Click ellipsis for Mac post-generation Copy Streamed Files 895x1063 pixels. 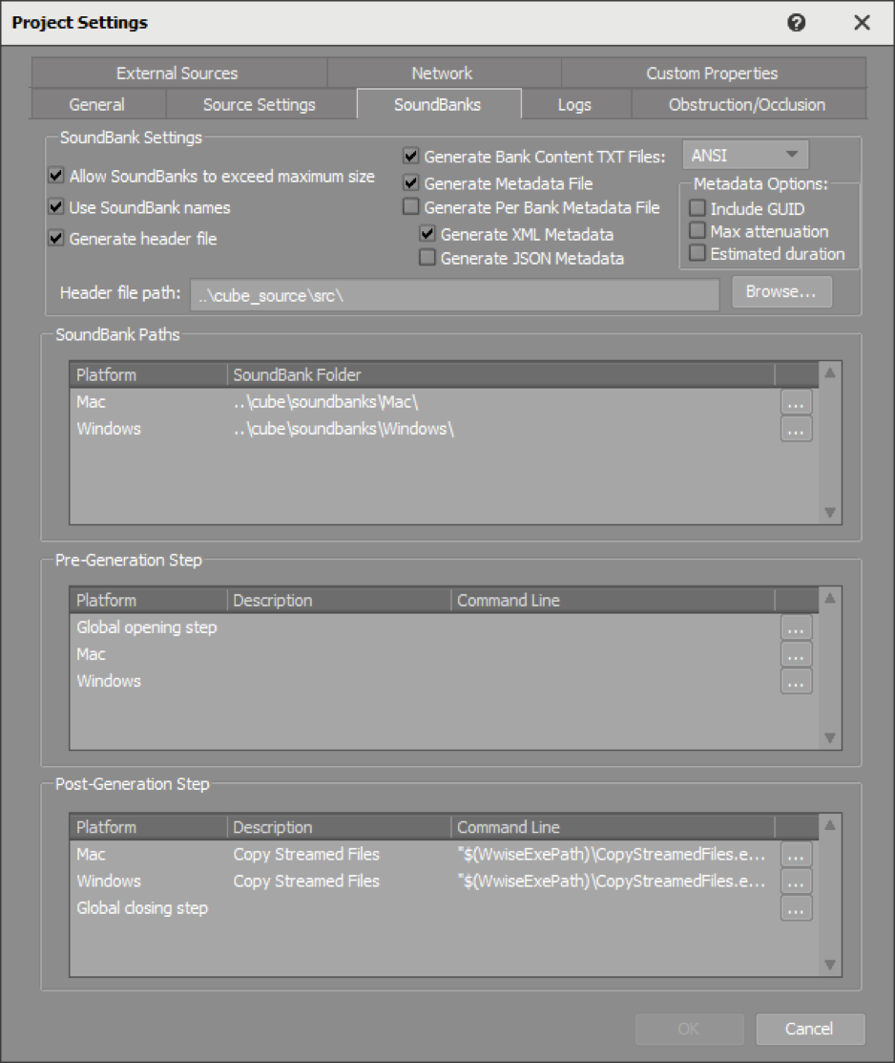click(796, 855)
